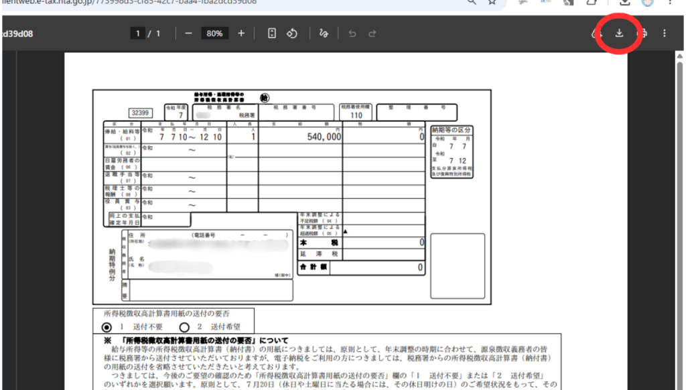686x390 pixels.
Task: Click the 日雇労務者の賃金 row label
Action: click(122, 164)
